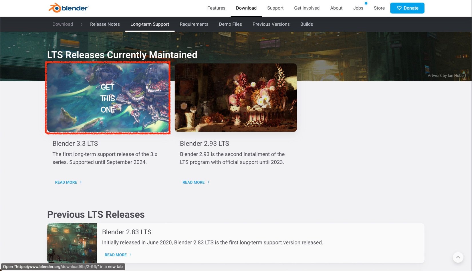The width and height of the screenshot is (472, 271).
Task: Click the heart icon in Donate button
Action: click(x=399, y=8)
